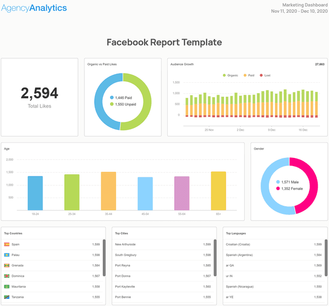Screen dimensions: 329x306
Task: Click the Spain flag icon
Action: pos(7,244)
